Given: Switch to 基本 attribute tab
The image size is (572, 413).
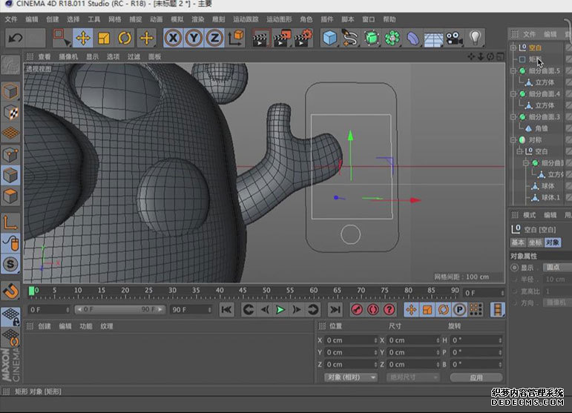Looking at the screenshot, I should coord(518,242).
